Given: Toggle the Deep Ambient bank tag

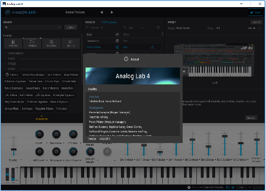Looking at the screenshot, I should pyautogui.click(x=71, y=75).
